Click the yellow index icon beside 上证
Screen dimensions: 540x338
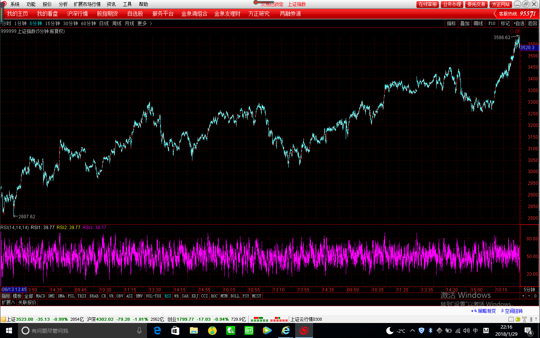[x=3, y=320]
